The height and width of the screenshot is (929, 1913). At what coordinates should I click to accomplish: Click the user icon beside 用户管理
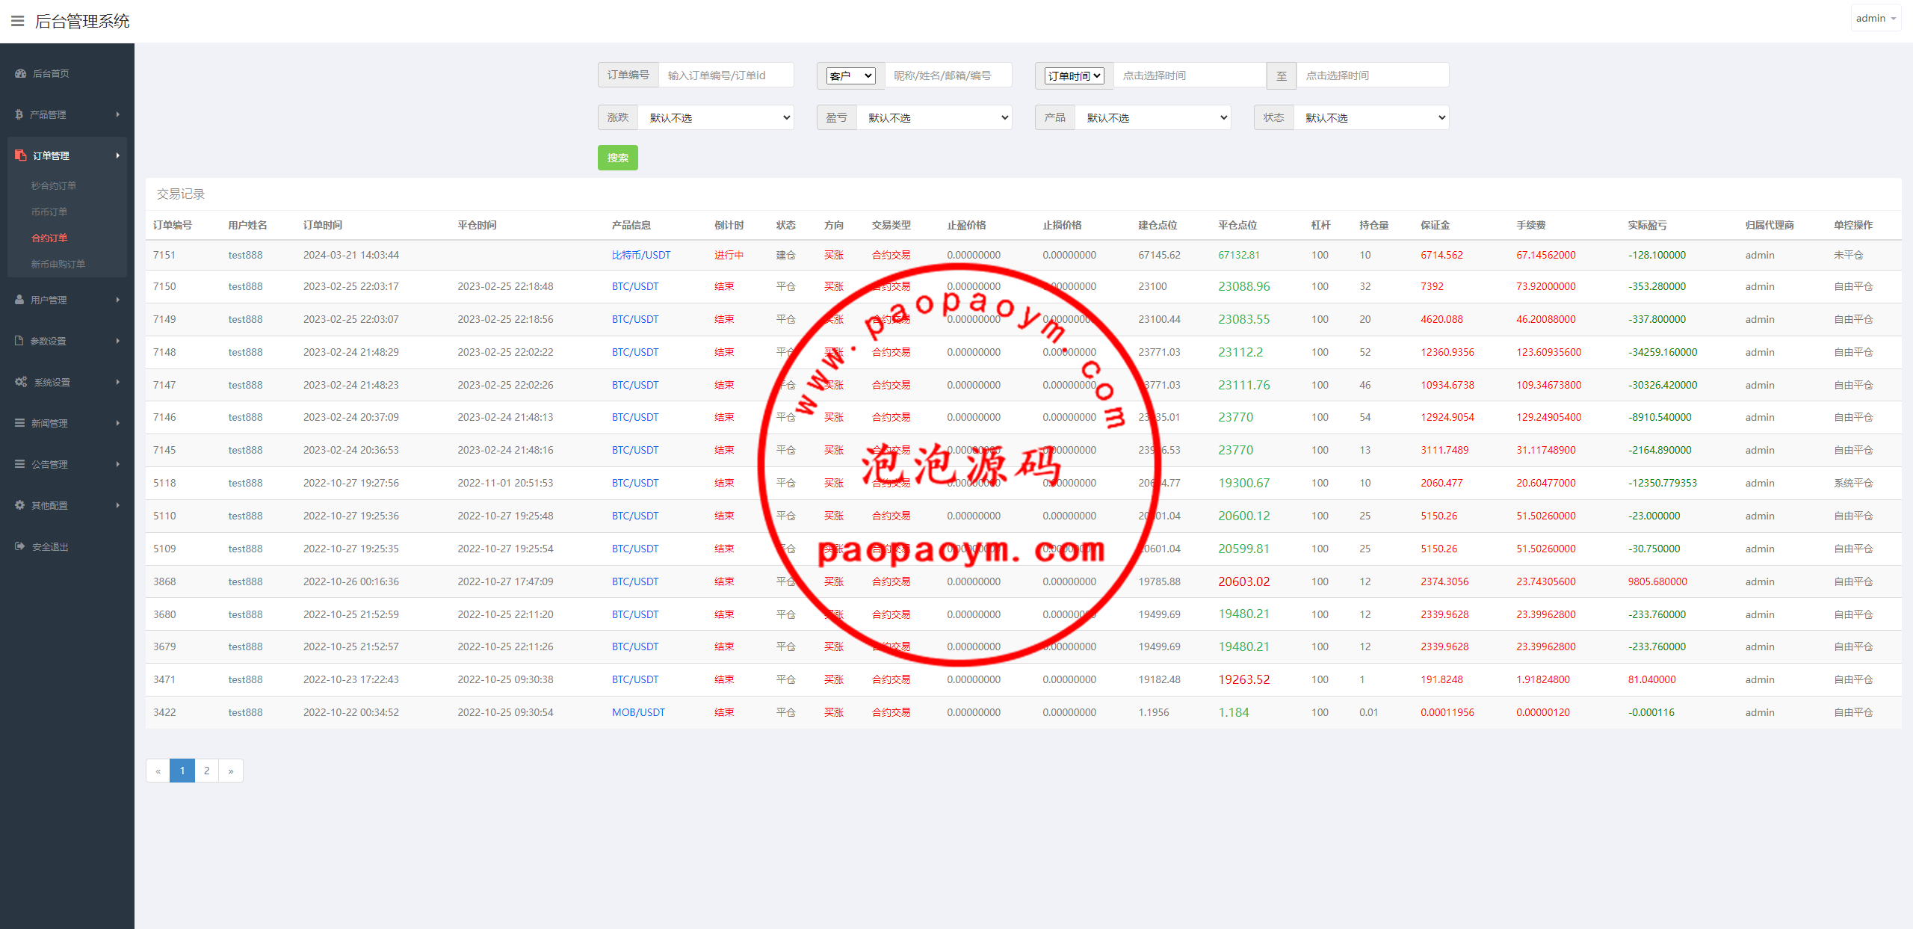[19, 300]
